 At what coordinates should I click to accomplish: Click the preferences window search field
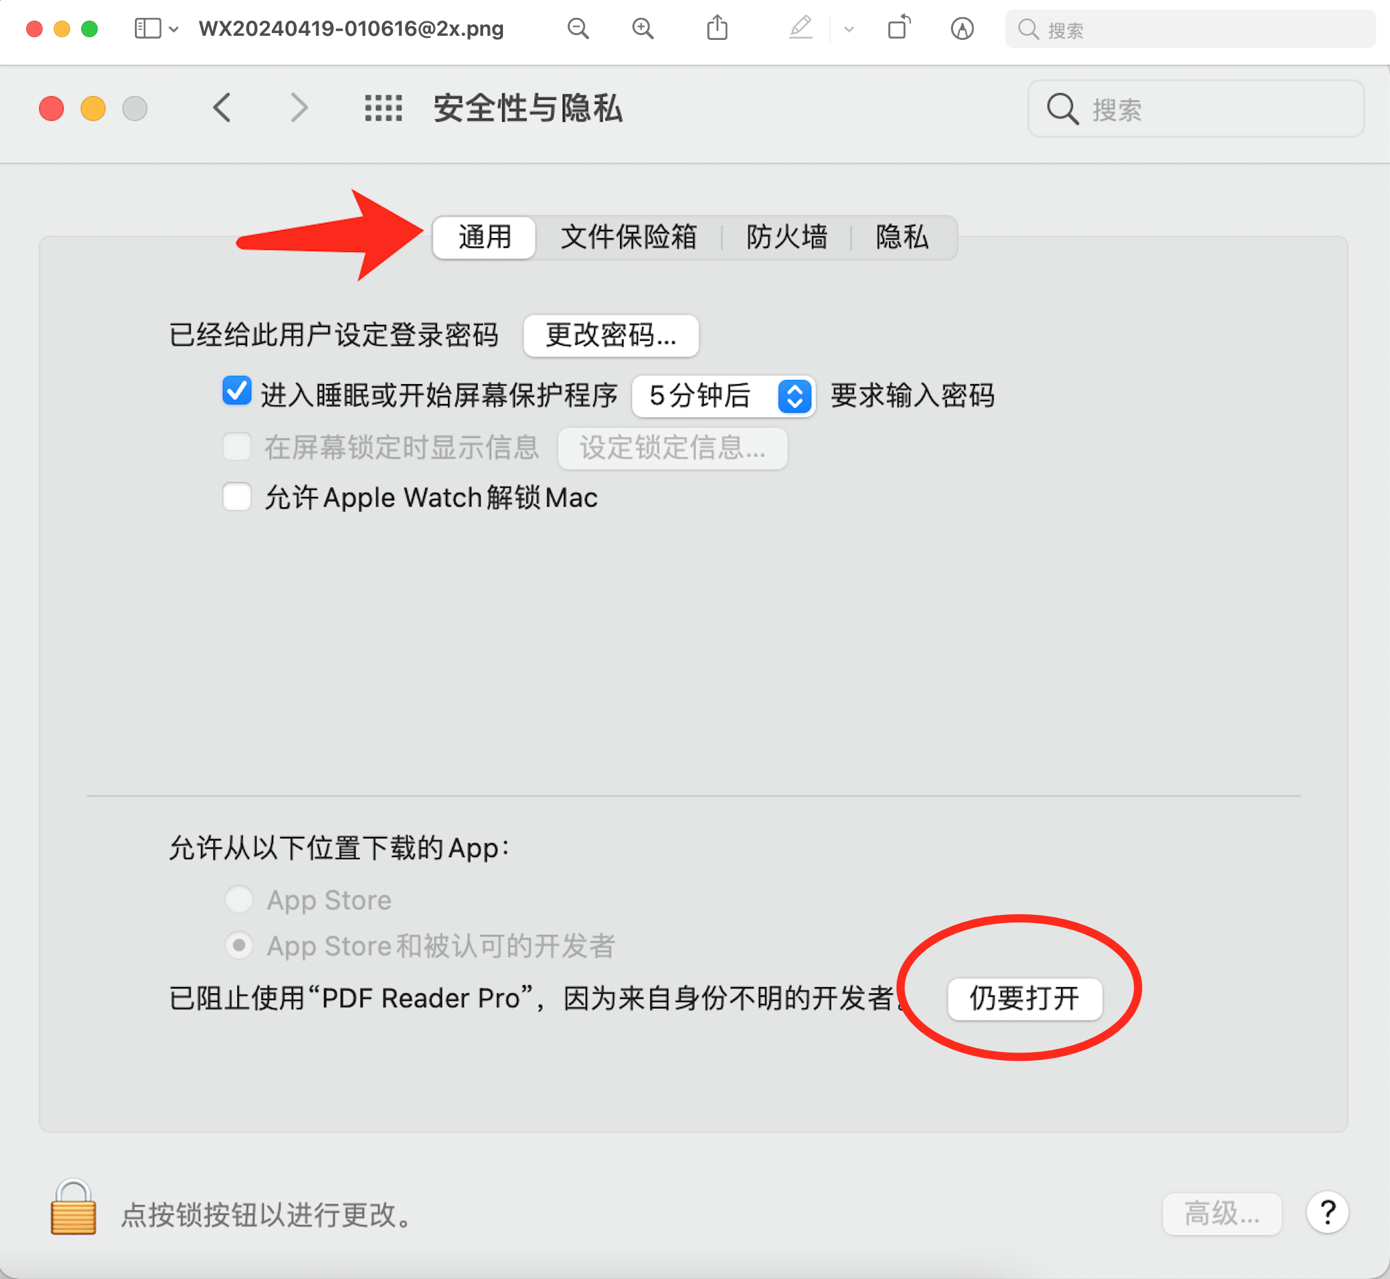pos(1204,109)
